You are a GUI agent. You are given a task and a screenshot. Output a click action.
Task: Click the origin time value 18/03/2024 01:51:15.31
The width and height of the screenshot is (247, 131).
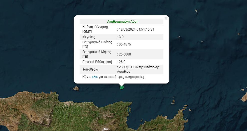tap(136, 29)
